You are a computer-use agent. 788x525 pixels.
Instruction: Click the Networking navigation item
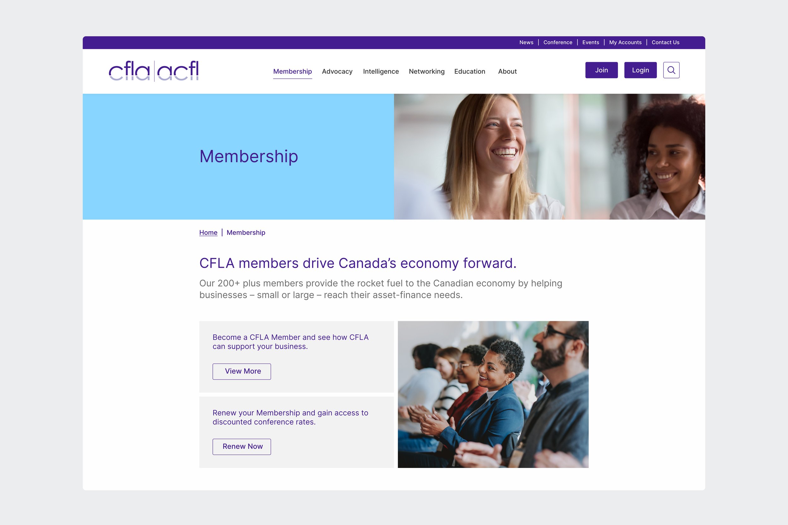pos(426,71)
